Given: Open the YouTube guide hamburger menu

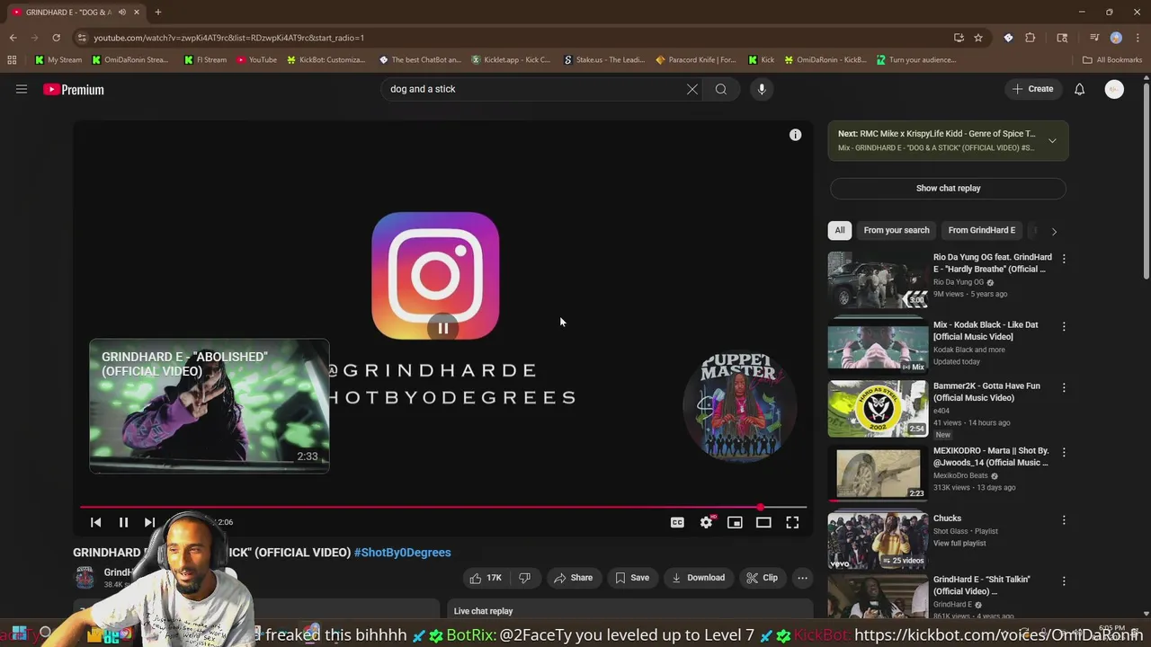Looking at the screenshot, I should (22, 89).
